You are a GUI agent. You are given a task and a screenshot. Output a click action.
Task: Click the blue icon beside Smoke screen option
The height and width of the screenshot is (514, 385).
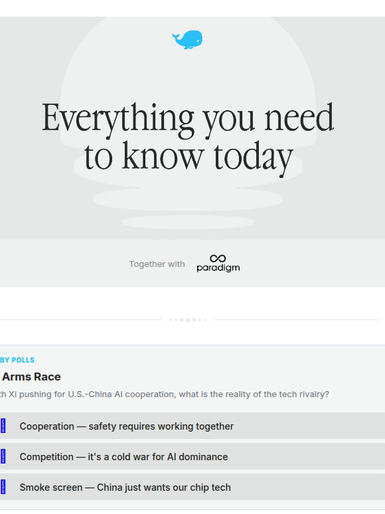click(3, 487)
